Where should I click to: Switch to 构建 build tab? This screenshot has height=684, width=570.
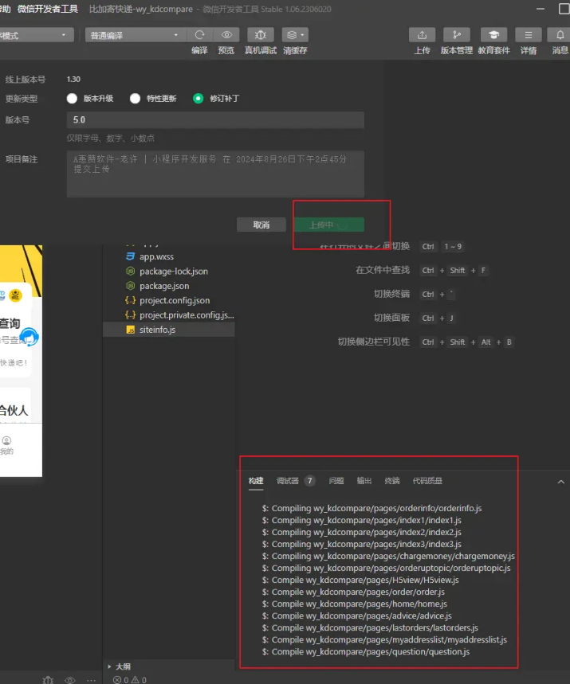click(x=256, y=481)
